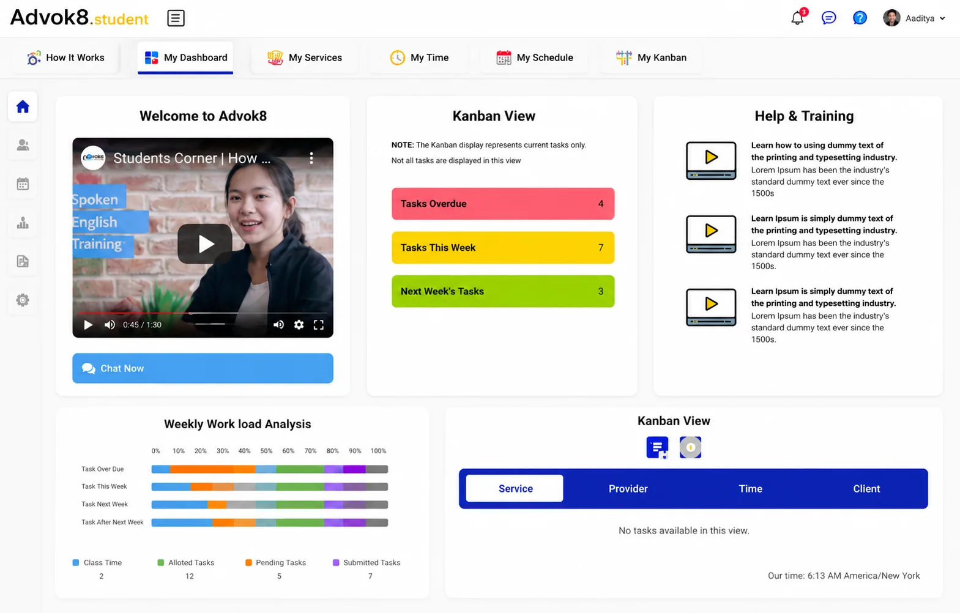Play the first Help & Training video icon
This screenshot has height=613, width=960.
(711, 160)
